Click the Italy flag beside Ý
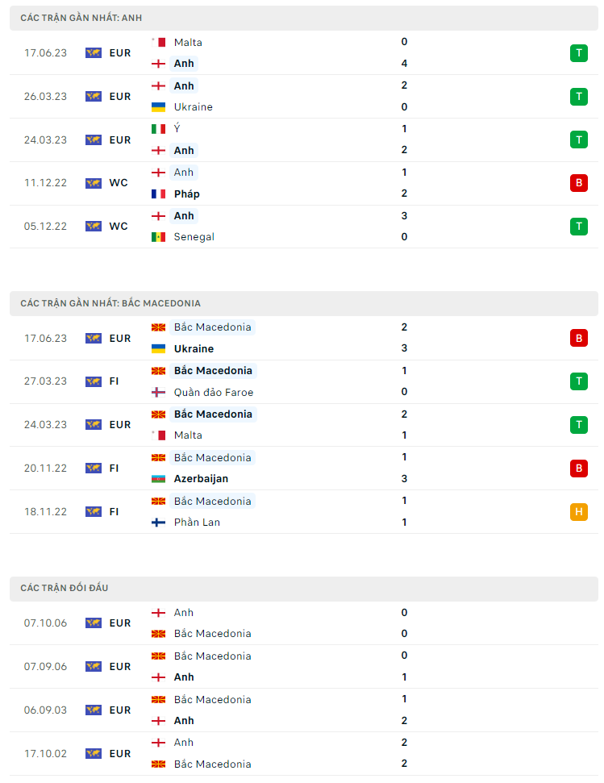Screen dimensions: 604x783 tap(158, 129)
